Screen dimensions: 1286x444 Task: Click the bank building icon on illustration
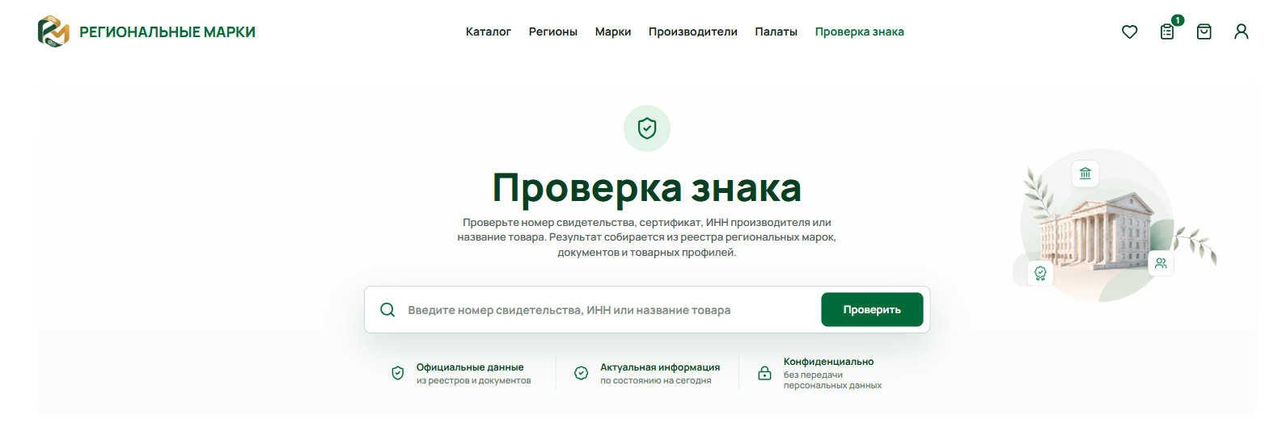tap(1085, 174)
